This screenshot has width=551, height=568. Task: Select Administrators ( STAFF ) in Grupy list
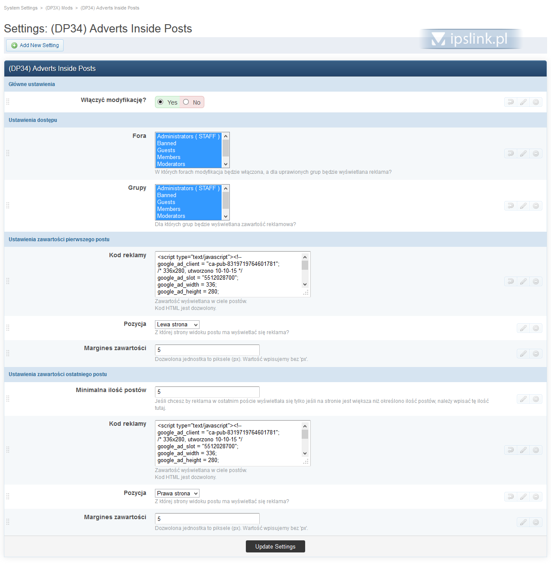(x=189, y=188)
